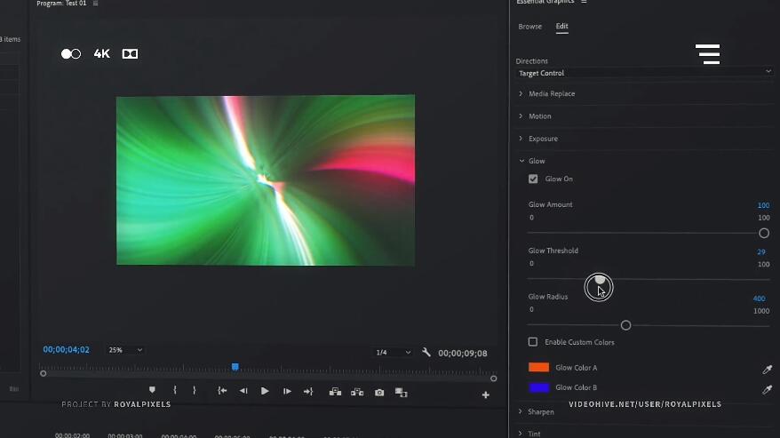This screenshot has width=780, height=438.
Task: Pick Glow Color A with the eyedropper
Action: click(768, 369)
